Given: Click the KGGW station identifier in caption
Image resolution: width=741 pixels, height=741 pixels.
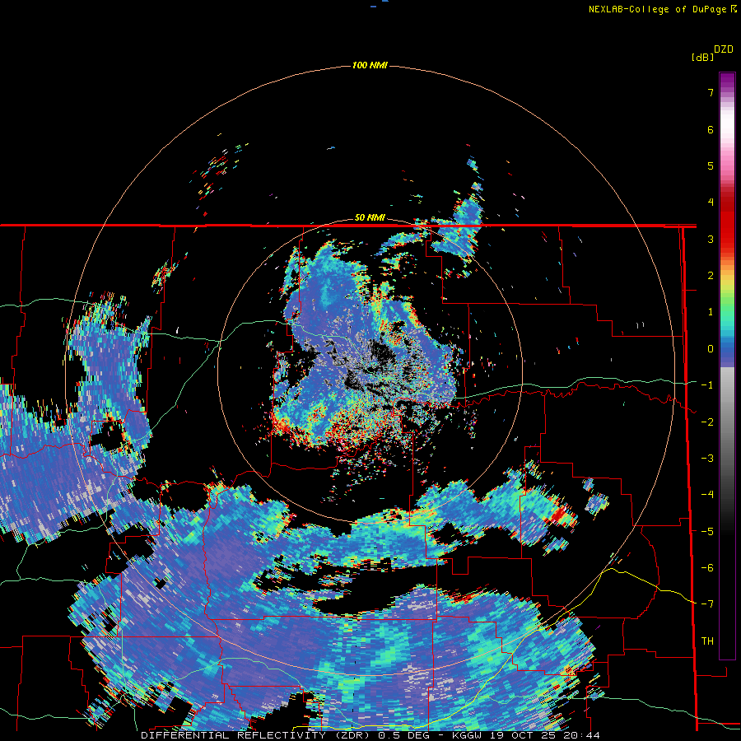Looking at the screenshot, I should click(468, 735).
